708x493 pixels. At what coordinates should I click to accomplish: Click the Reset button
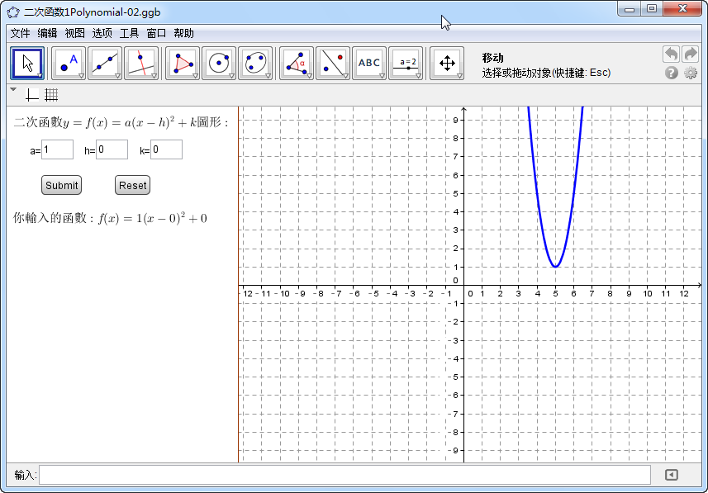click(x=133, y=185)
